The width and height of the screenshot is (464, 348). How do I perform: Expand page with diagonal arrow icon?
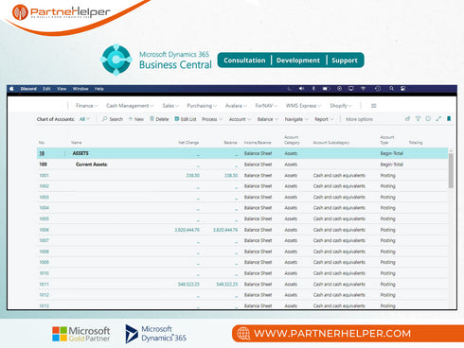tap(438, 119)
